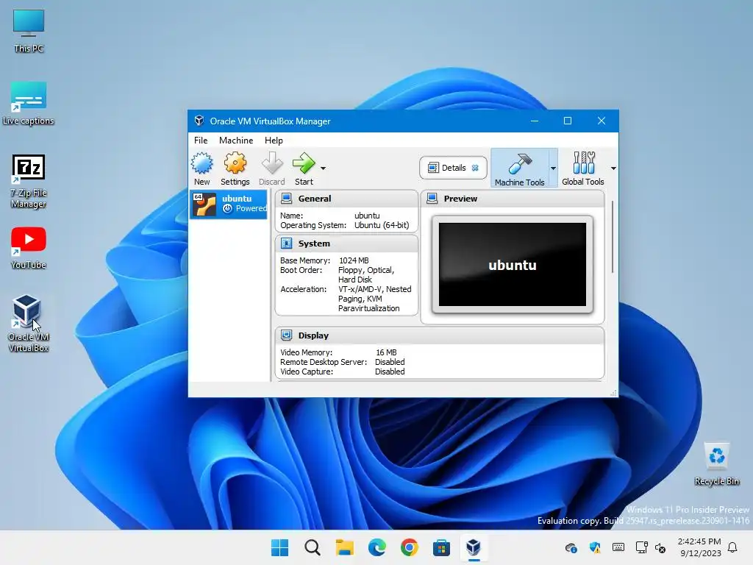Open the Windows Start menu
The image size is (753, 565).
[x=279, y=547]
